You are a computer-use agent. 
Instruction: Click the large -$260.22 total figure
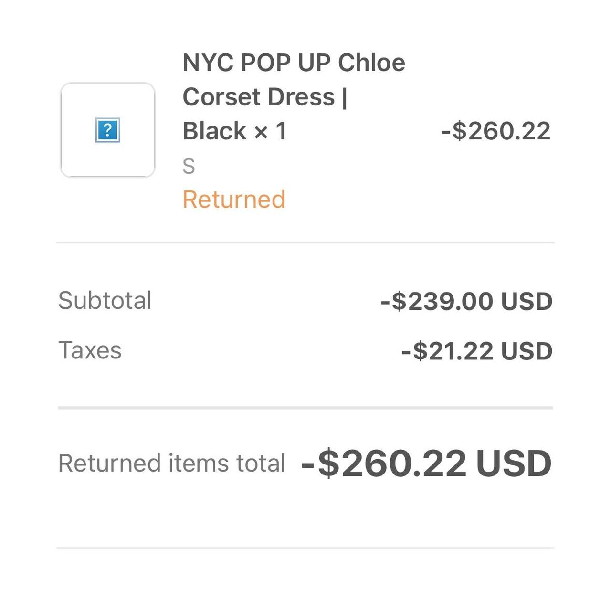pyautogui.click(x=384, y=463)
